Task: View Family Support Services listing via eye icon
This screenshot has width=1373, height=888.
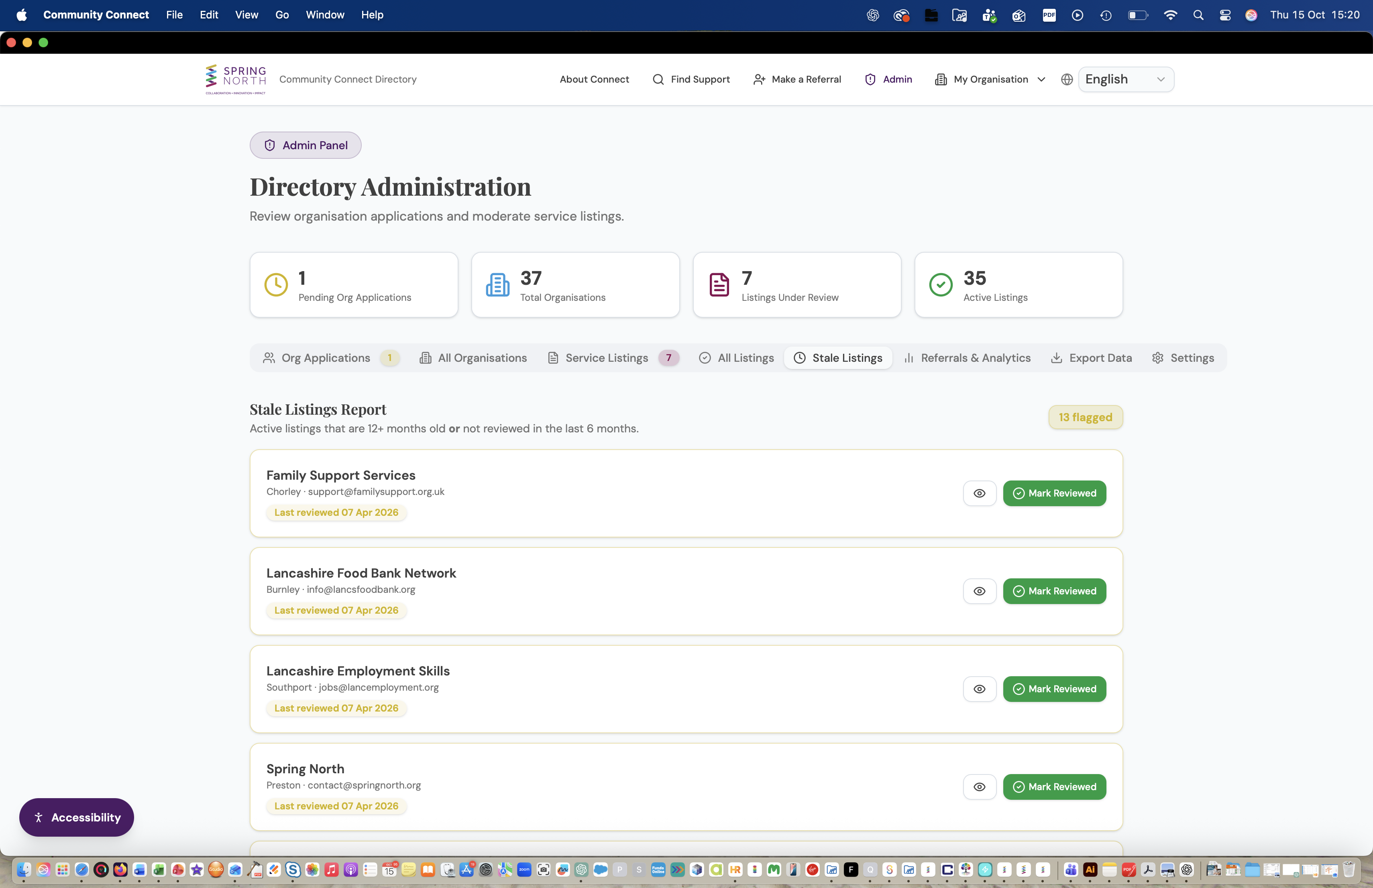Action: pyautogui.click(x=979, y=493)
